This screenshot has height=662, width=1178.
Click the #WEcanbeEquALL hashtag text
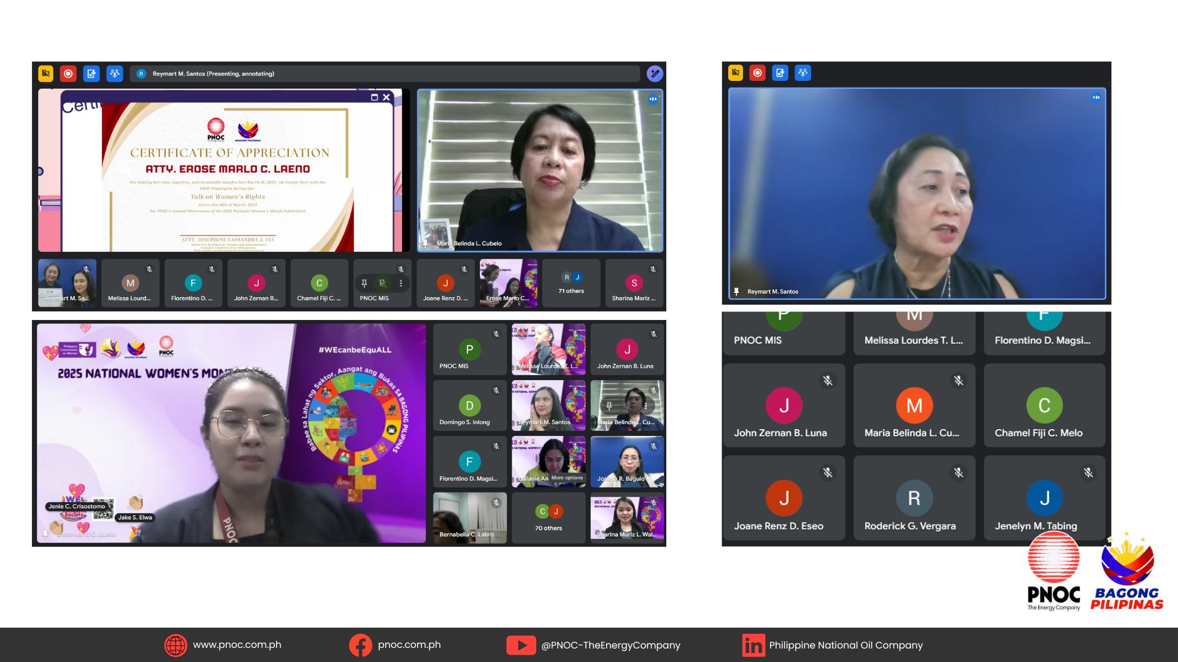pos(355,350)
